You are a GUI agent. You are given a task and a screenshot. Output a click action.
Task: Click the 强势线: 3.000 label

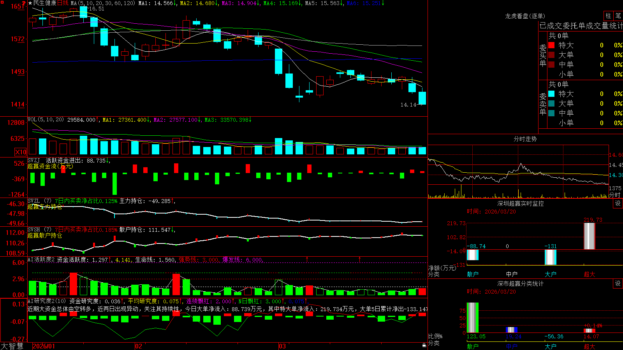[x=199, y=259]
